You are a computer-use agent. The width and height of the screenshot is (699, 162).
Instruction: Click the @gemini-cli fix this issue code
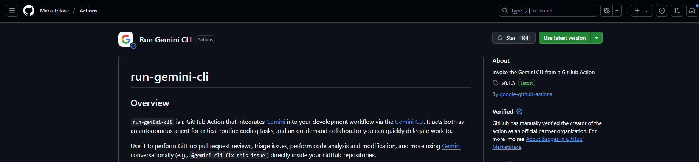coord(228,155)
